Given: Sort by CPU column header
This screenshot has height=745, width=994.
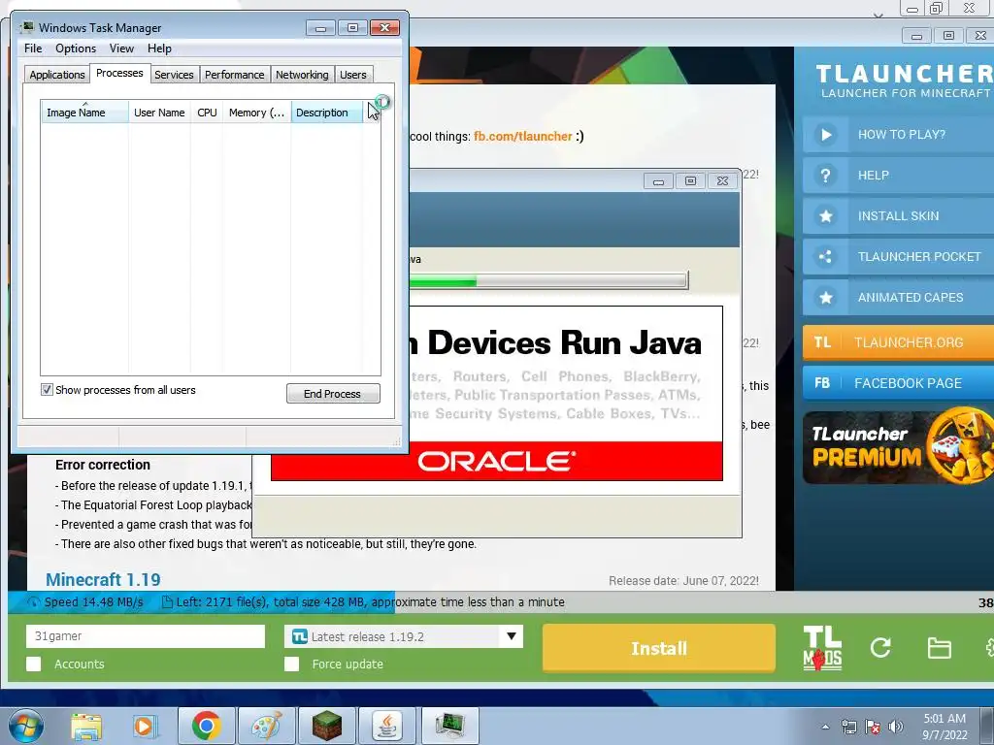Looking at the screenshot, I should [207, 113].
